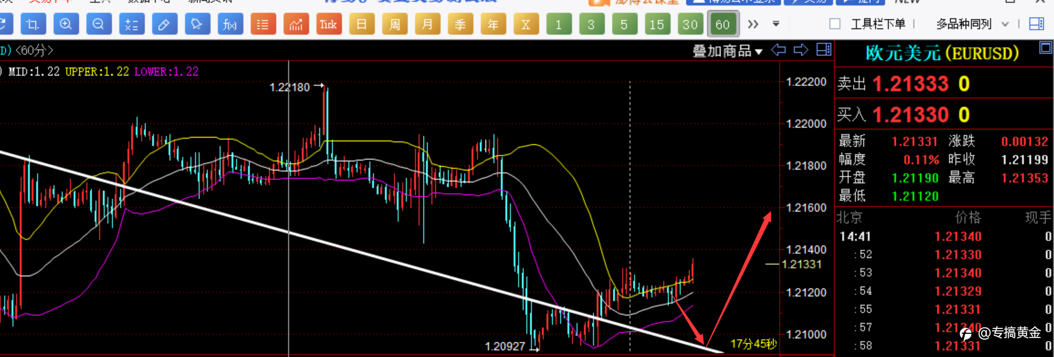Open the f(x) indicator function icon
Screen dimensions: 1054x357
tap(230, 24)
